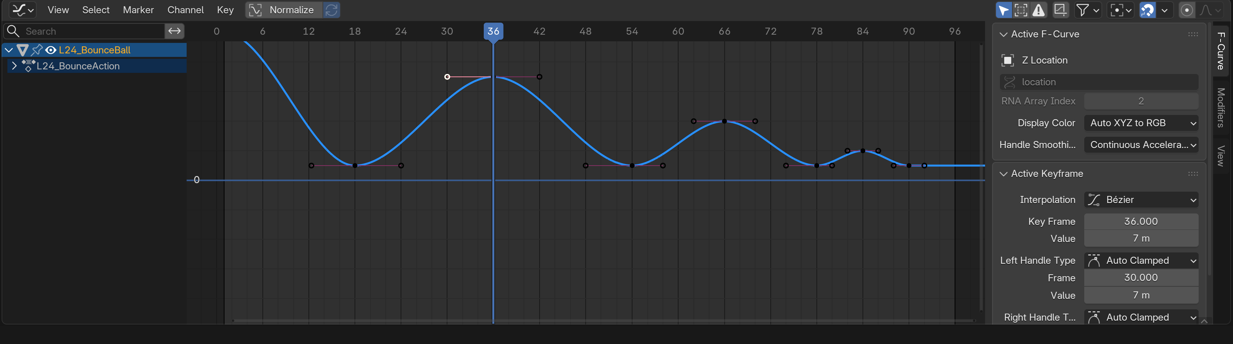Expand the L24_BounceAction row
The height and width of the screenshot is (344, 1233).
[14, 66]
